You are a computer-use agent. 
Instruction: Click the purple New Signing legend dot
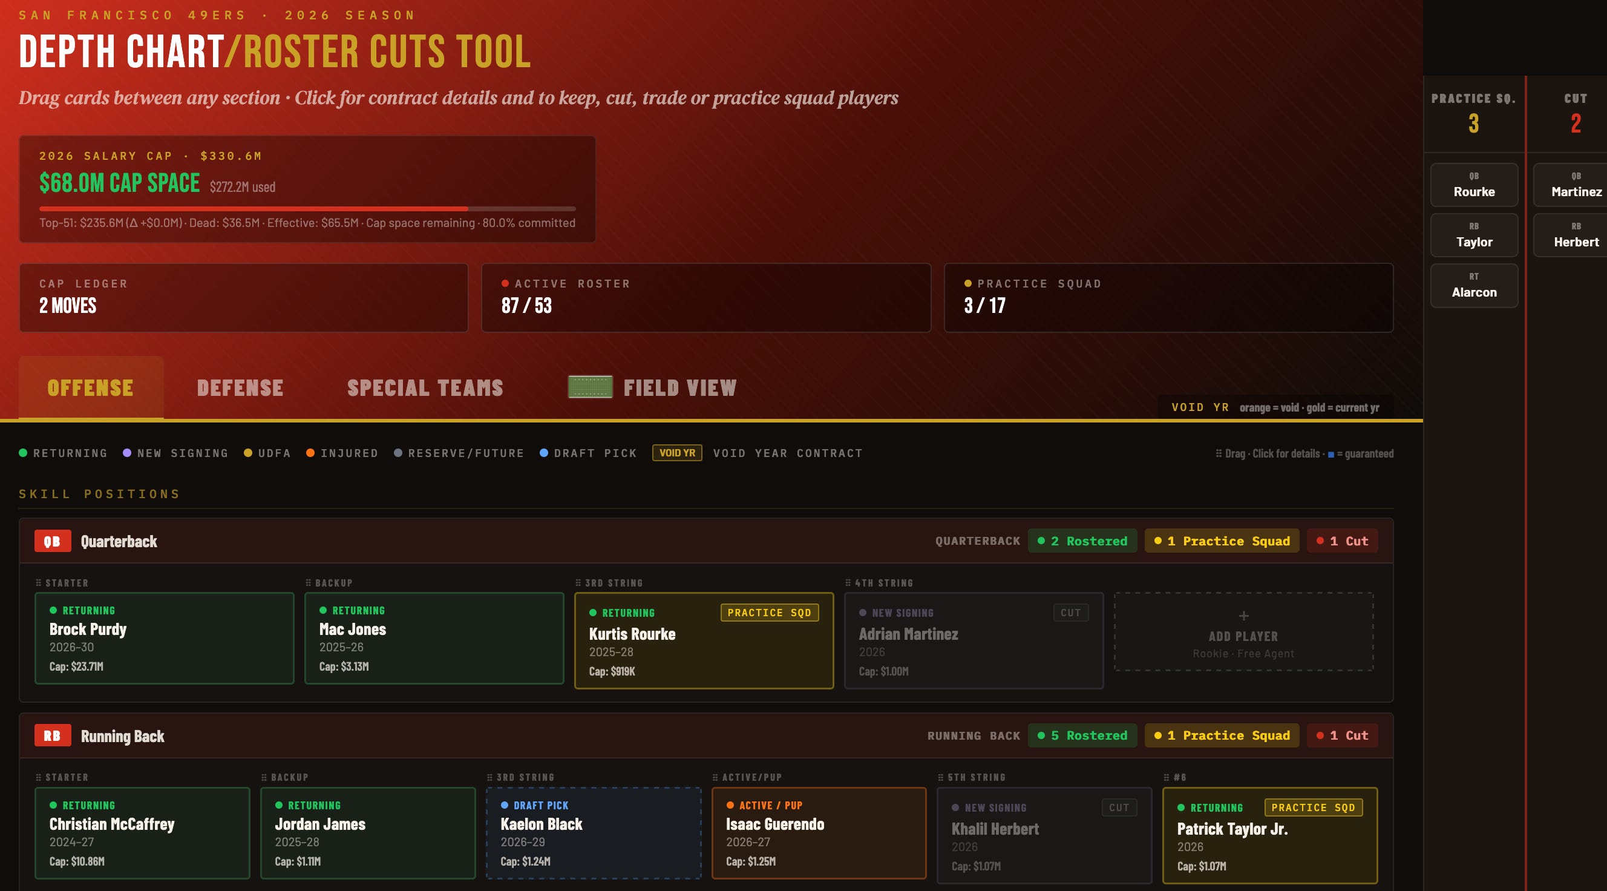tap(127, 453)
